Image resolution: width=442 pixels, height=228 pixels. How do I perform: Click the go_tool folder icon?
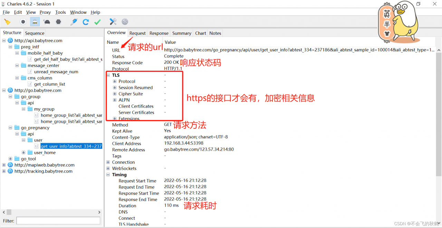(17, 159)
